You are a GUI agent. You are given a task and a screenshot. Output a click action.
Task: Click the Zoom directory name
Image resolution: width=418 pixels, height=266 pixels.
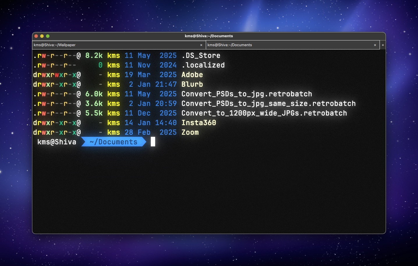coord(190,132)
